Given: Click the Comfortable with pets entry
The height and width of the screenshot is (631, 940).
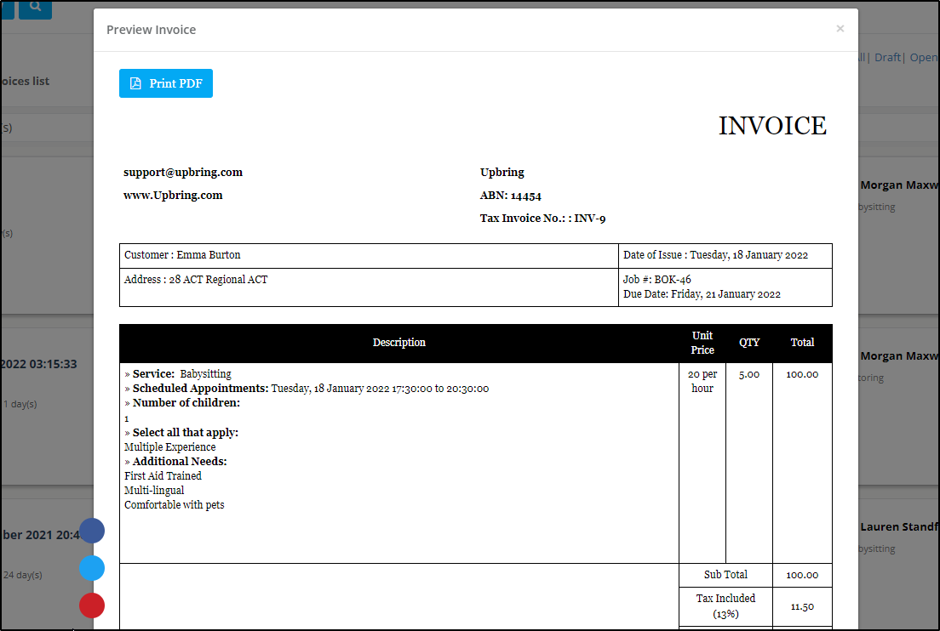Looking at the screenshot, I should (174, 504).
